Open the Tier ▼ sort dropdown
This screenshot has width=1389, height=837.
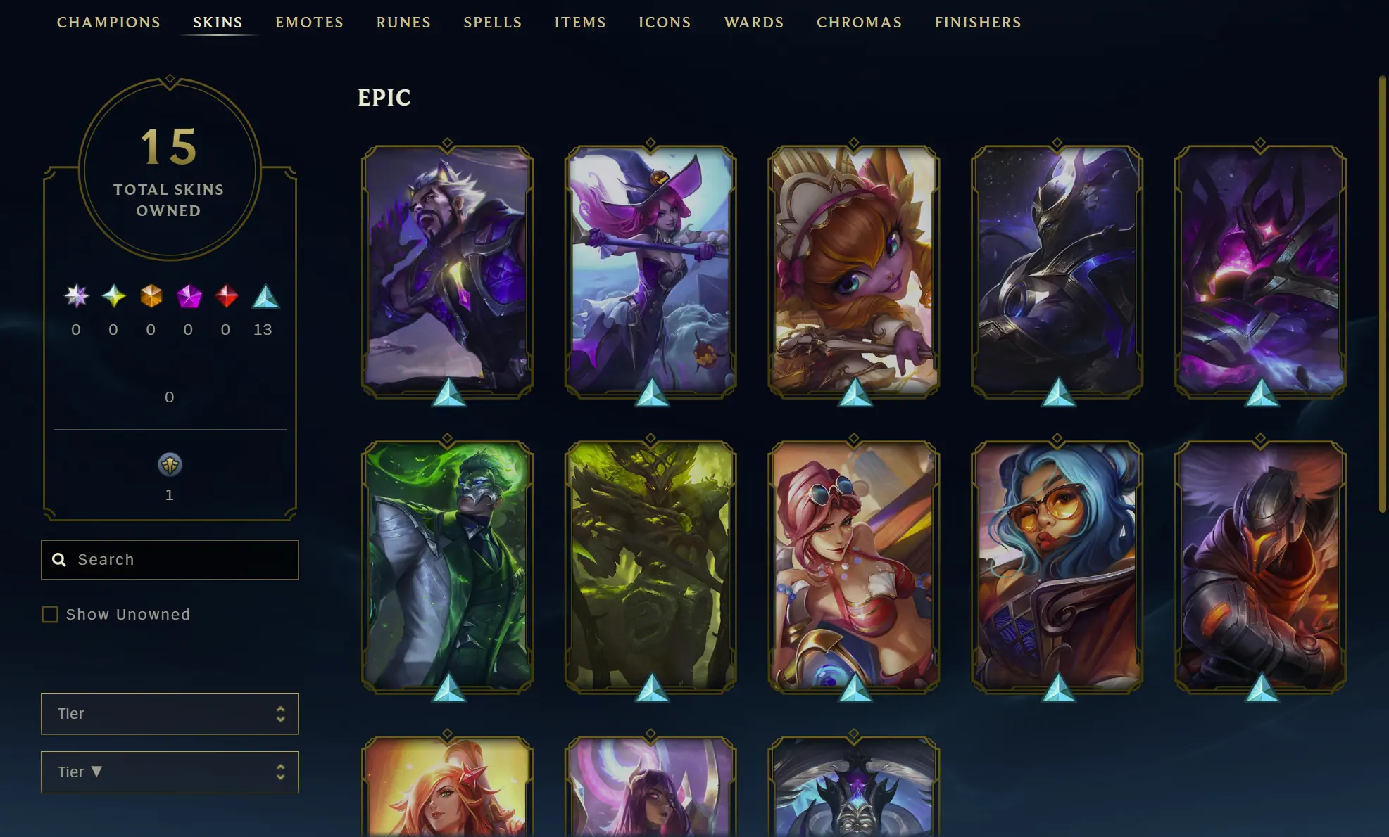click(170, 772)
